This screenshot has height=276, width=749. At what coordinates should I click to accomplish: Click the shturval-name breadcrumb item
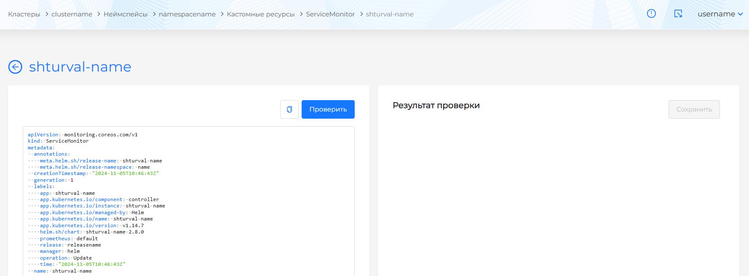(390, 14)
